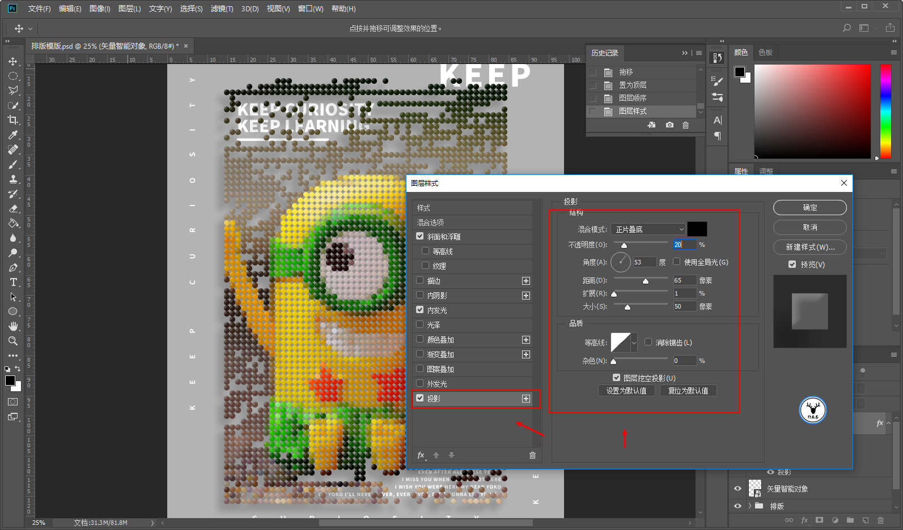Open the 图层 menu
This screenshot has width=903, height=530.
[129, 8]
